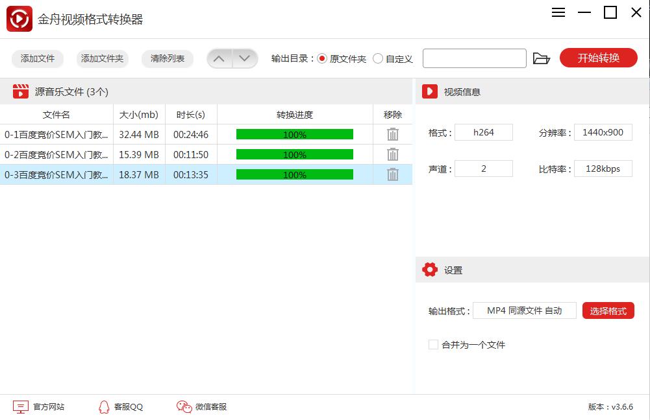Choose the 自定义 output directory option

(x=379, y=58)
